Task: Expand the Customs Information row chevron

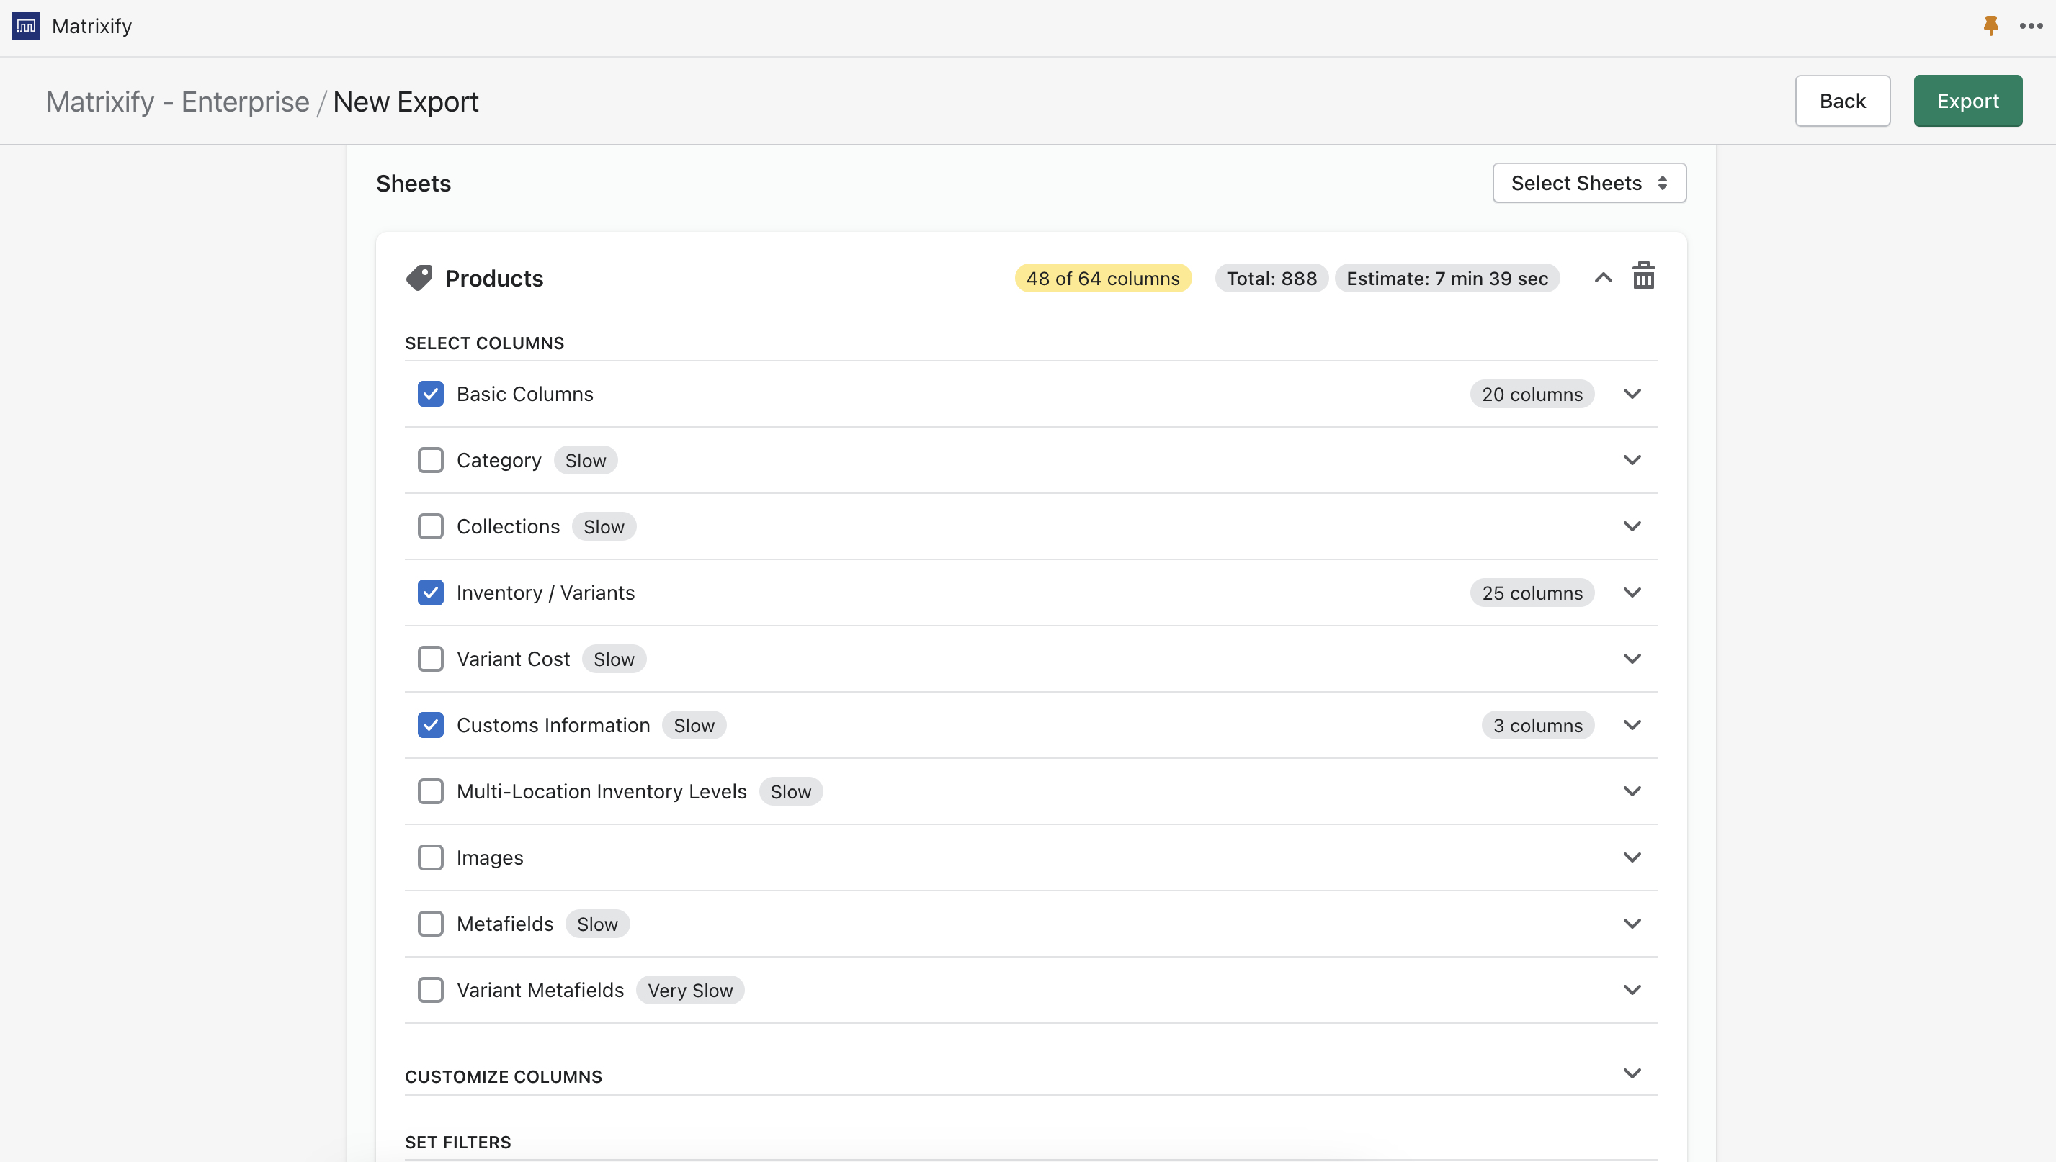Action: tap(1632, 726)
